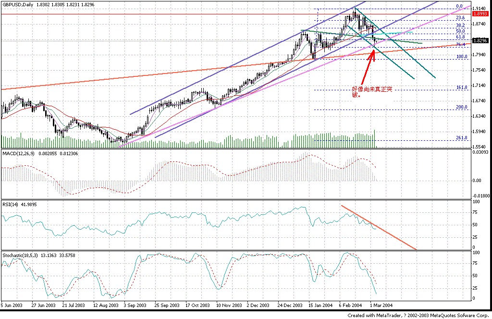Click the 5 Jun 2003 date label
Image resolution: width=492 pixels, height=319 pixels.
pyautogui.click(x=12, y=305)
